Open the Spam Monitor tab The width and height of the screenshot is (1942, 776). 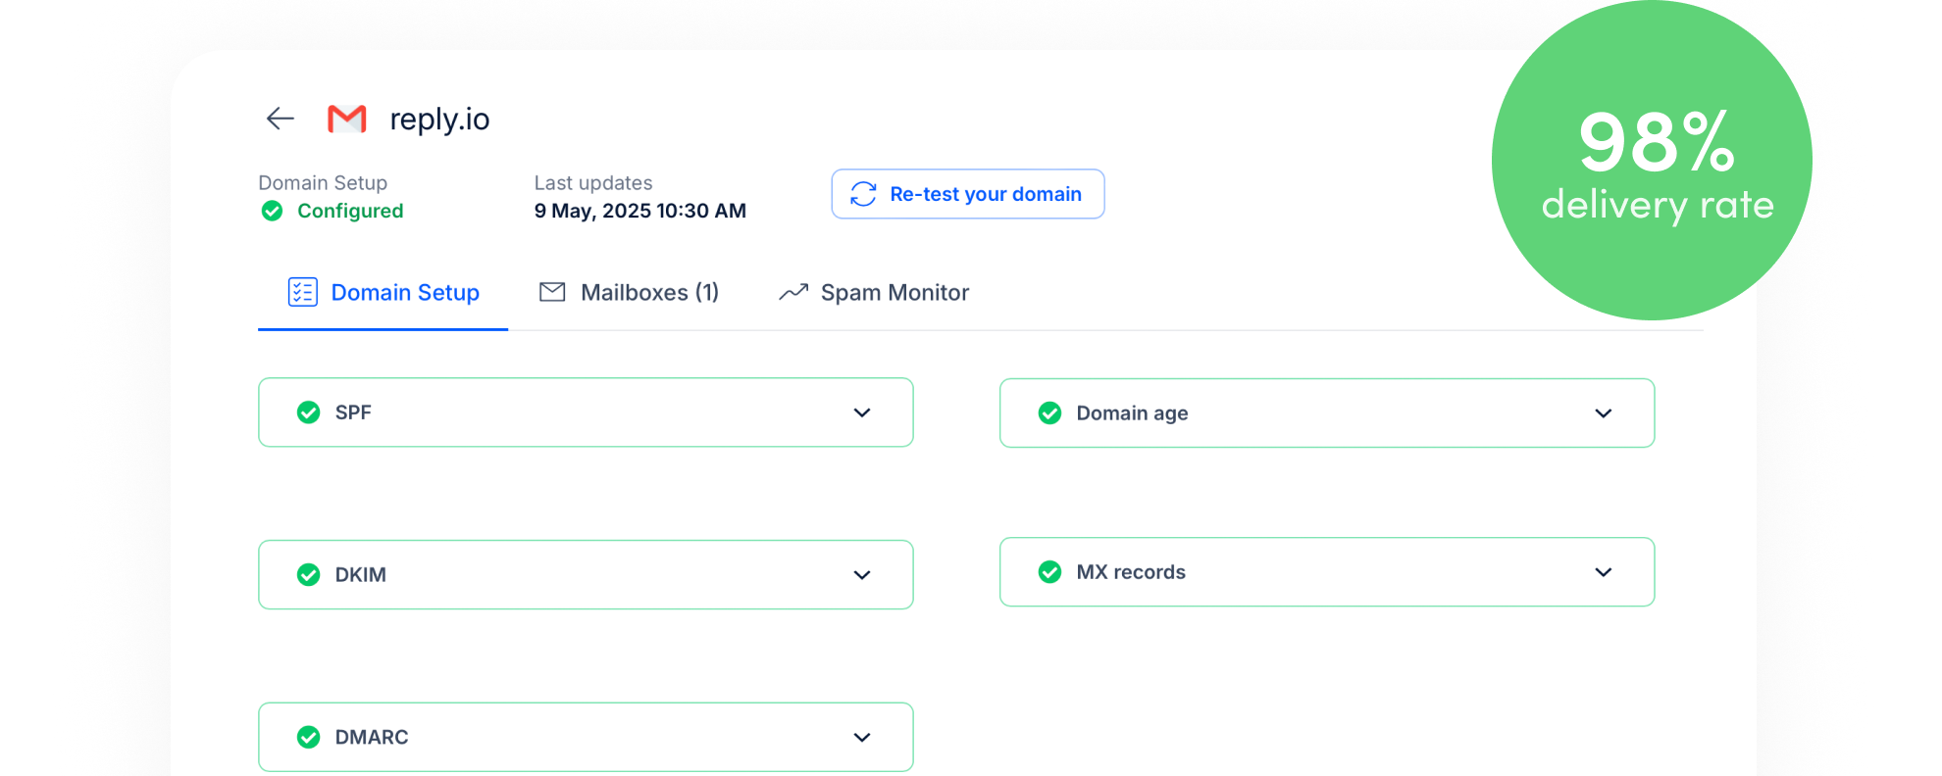pos(874,293)
